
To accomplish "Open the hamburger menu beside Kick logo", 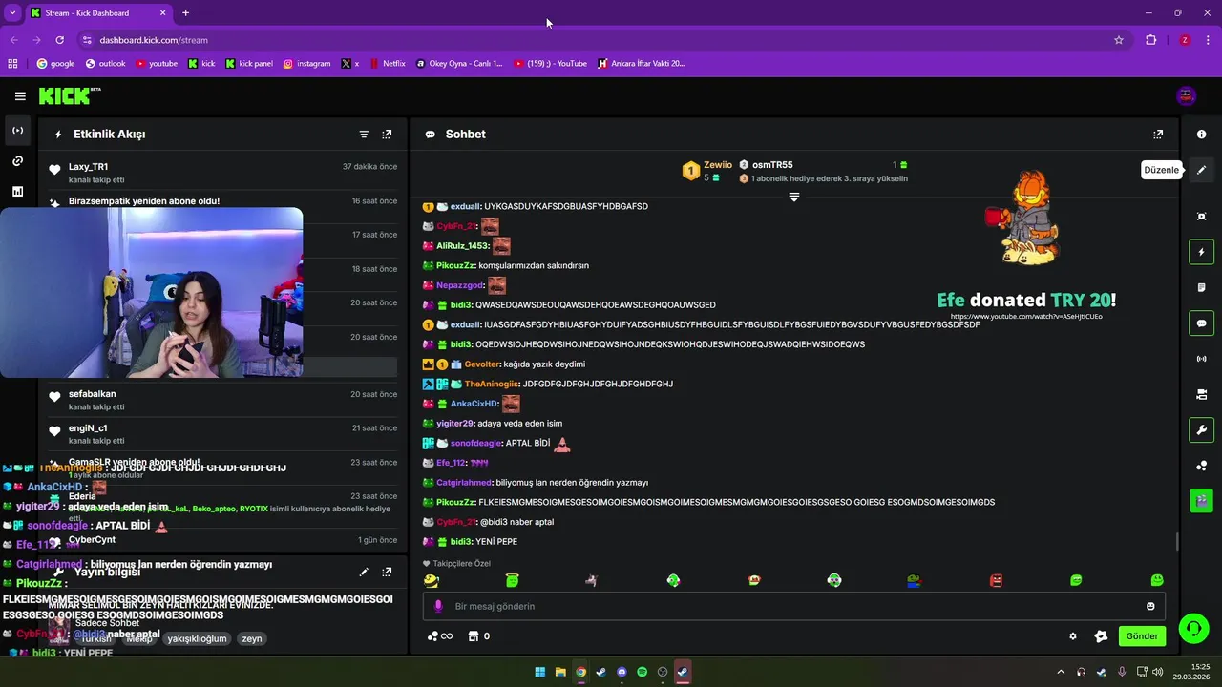I will point(20,95).
